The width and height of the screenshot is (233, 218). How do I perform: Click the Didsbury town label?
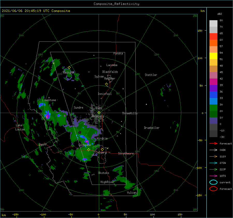98,116
